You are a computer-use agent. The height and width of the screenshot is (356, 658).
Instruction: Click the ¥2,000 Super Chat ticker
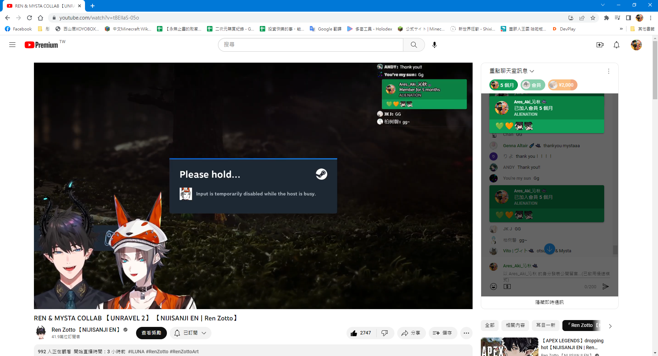(x=562, y=85)
